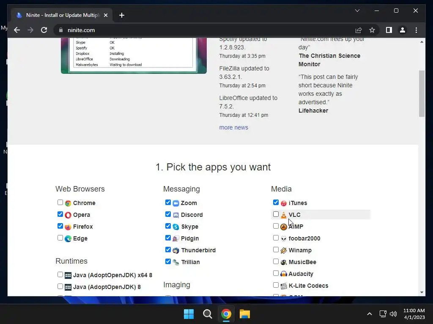Uncheck the Firefox checkbox

tap(60, 226)
